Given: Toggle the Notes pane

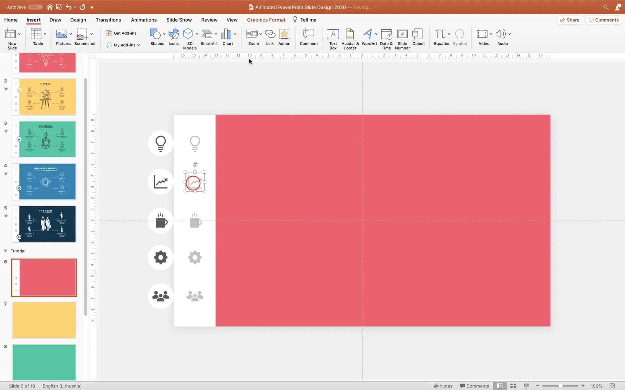Looking at the screenshot, I should [x=443, y=386].
